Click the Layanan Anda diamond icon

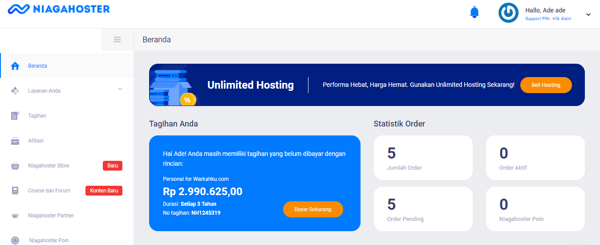click(x=15, y=91)
